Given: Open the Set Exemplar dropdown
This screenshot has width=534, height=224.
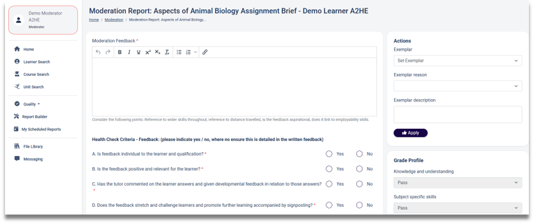Looking at the screenshot, I should click(457, 61).
